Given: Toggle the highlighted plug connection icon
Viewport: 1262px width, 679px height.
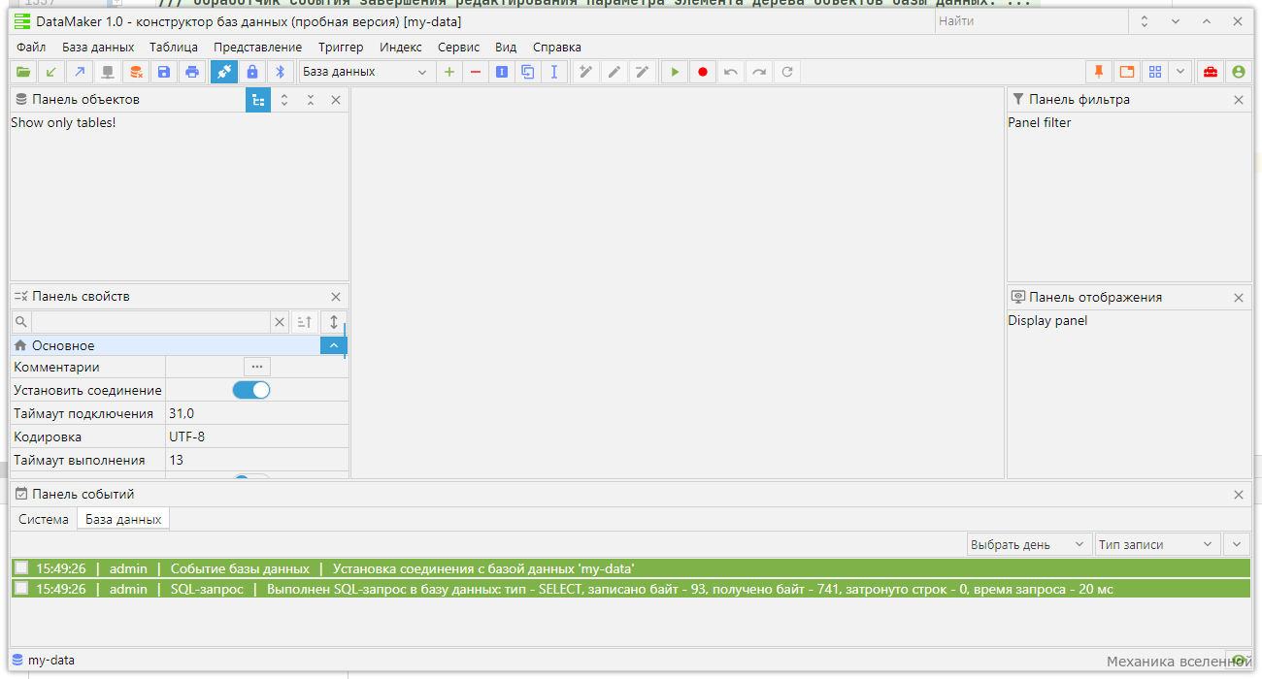Looking at the screenshot, I should point(223,72).
